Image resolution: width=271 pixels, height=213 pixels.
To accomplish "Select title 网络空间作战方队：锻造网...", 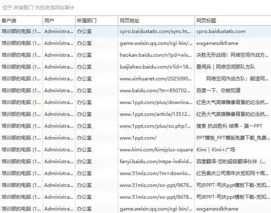I will 237,79.
